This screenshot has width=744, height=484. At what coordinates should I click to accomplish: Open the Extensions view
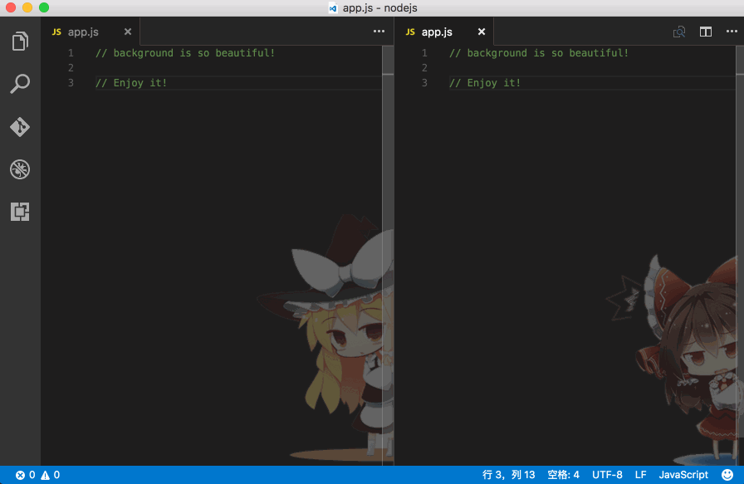point(20,212)
